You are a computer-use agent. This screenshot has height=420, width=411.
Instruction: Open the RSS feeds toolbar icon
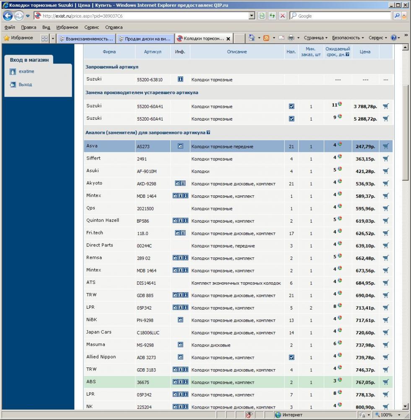point(266,38)
